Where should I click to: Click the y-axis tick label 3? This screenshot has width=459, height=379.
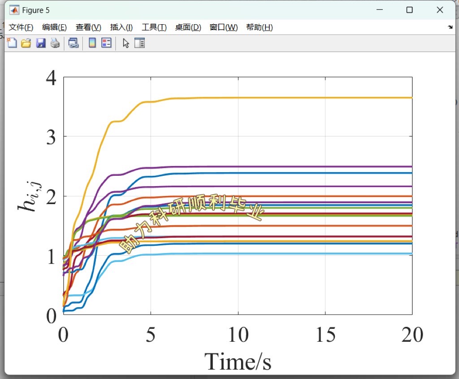pos(51,137)
